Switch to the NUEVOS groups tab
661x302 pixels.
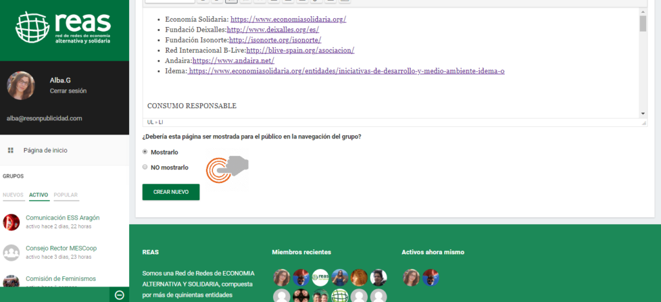pyautogui.click(x=13, y=195)
